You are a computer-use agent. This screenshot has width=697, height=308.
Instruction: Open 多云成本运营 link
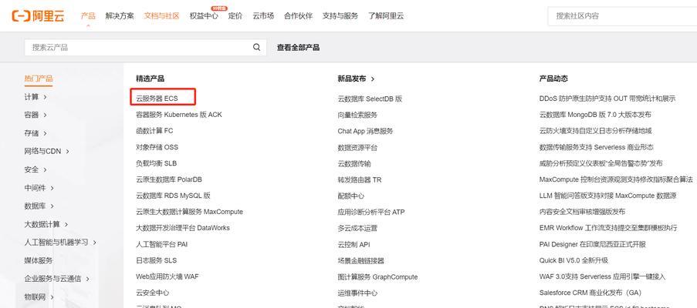click(357, 228)
